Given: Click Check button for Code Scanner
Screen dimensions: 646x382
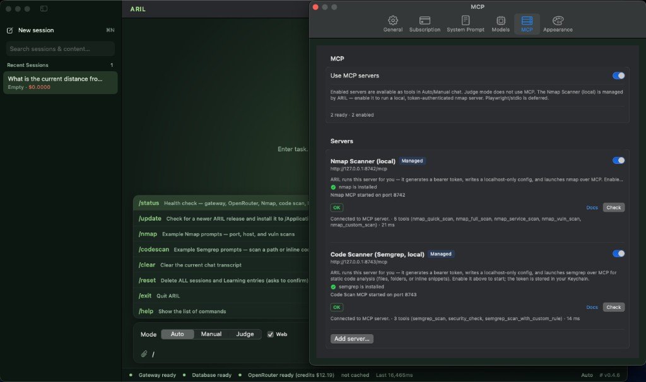Looking at the screenshot, I should point(613,307).
